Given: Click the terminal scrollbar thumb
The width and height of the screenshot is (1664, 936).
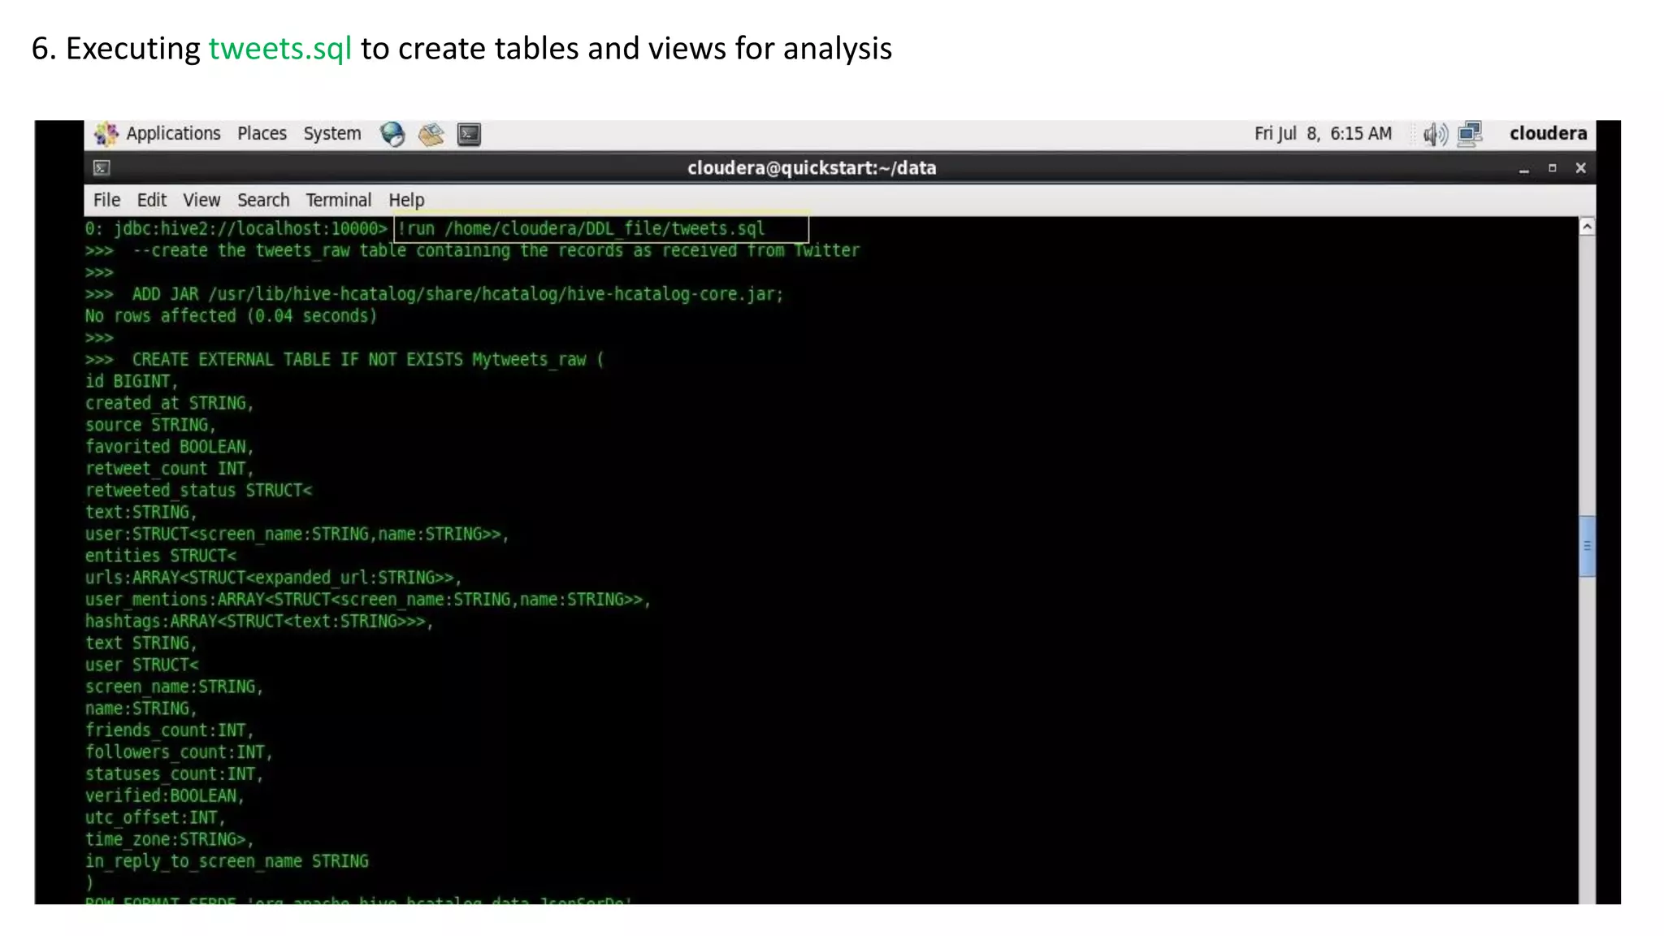Looking at the screenshot, I should [x=1587, y=546].
